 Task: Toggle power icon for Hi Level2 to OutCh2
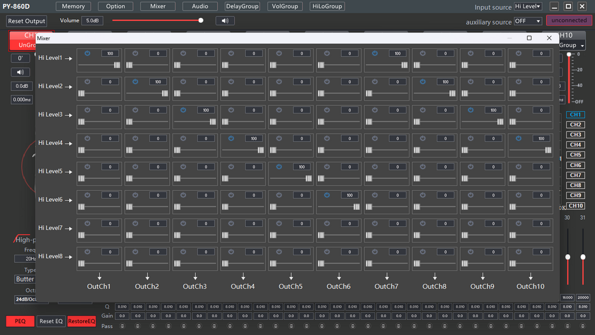coord(135,81)
